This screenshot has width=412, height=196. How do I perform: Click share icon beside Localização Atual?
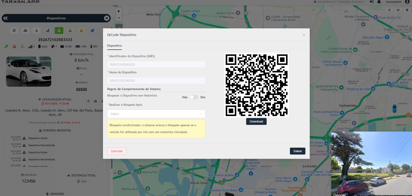pos(88,101)
